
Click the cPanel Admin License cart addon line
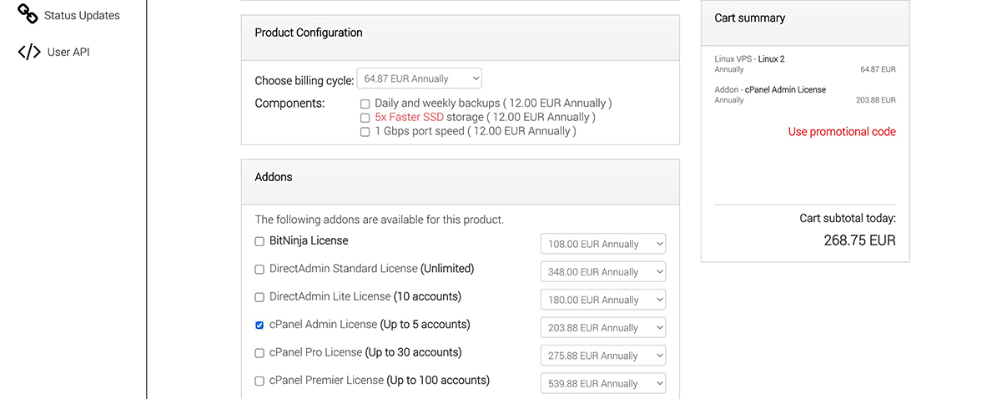[770, 89]
